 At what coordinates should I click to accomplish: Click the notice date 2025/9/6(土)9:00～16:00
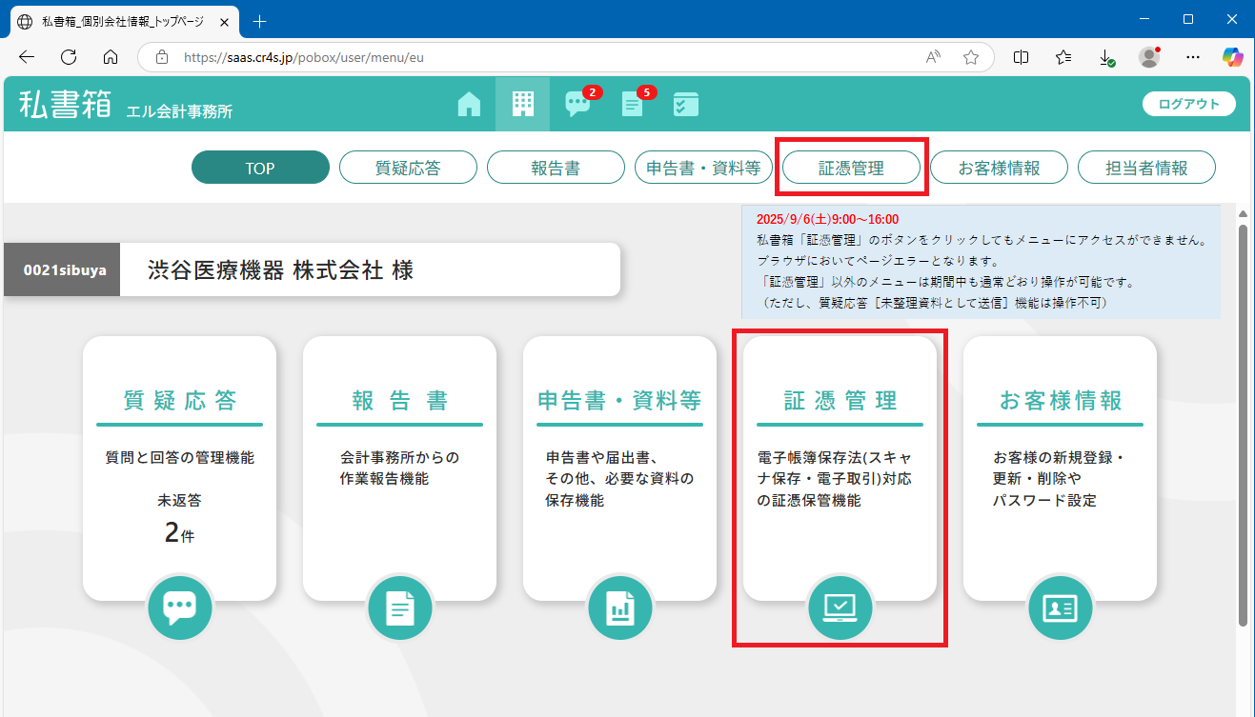click(x=827, y=219)
